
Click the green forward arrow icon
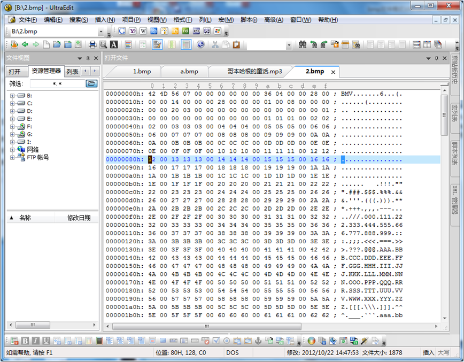[x=36, y=45]
